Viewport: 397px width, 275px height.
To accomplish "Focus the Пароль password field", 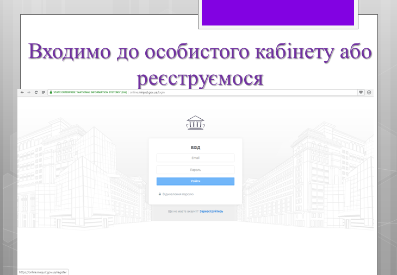I will [x=195, y=170].
